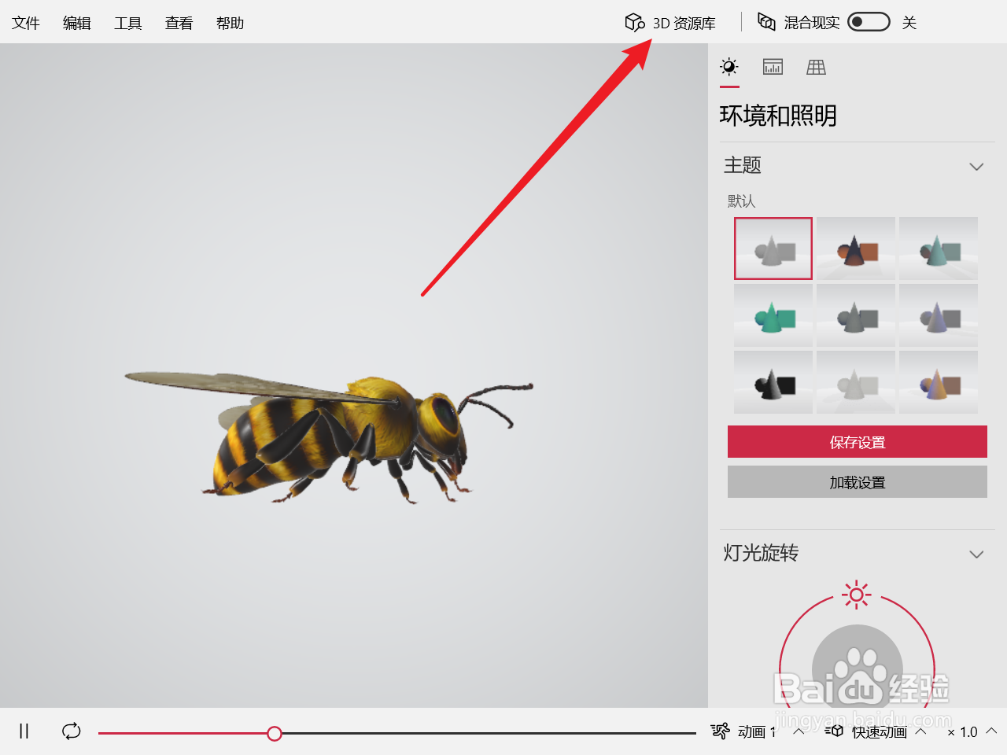Open the 查看 menu

[x=179, y=22]
